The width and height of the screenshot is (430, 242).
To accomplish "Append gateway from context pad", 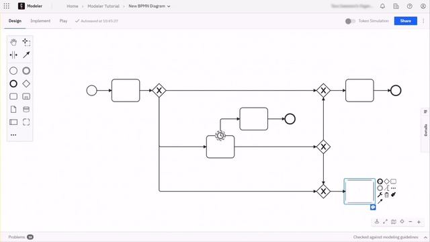I will pyautogui.click(x=387, y=182).
